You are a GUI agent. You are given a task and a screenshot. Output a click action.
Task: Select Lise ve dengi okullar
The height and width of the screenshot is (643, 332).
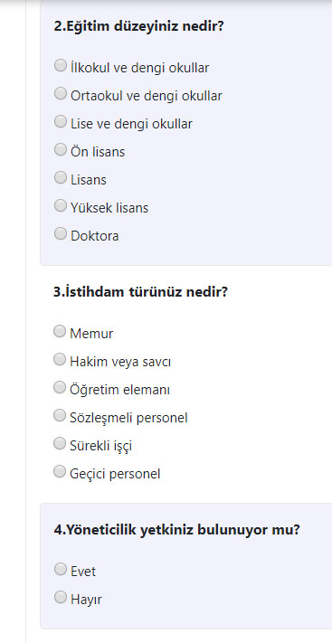pos(61,122)
